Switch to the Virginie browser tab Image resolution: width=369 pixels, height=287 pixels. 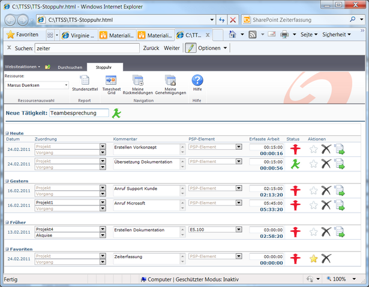(79, 35)
